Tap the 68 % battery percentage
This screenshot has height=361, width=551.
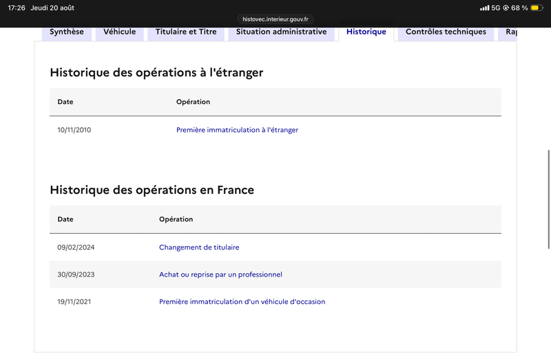click(519, 8)
